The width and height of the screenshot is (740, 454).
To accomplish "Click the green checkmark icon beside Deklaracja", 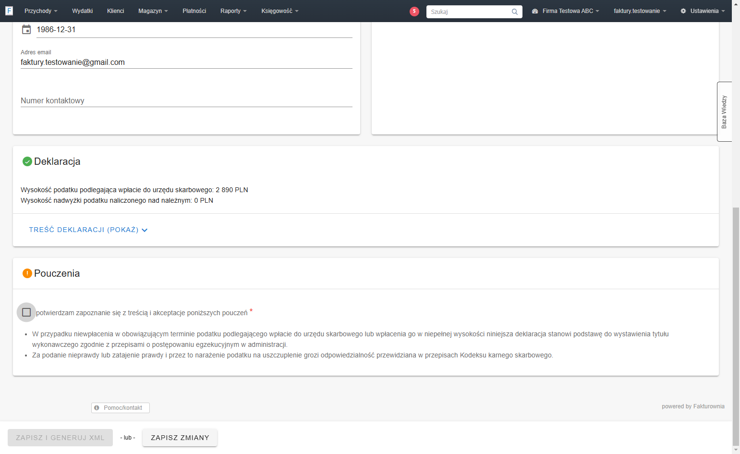I will click(27, 161).
